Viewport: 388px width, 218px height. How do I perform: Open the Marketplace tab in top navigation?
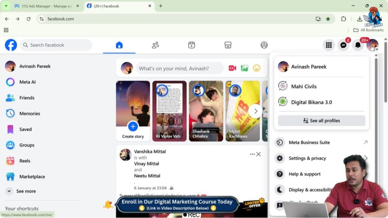[x=228, y=45]
